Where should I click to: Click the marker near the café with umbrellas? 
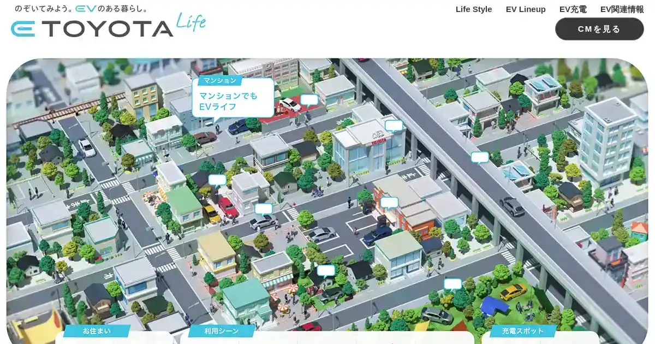tap(326, 270)
